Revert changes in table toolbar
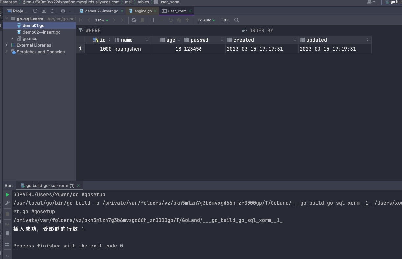The image size is (402, 259). (x=170, y=20)
